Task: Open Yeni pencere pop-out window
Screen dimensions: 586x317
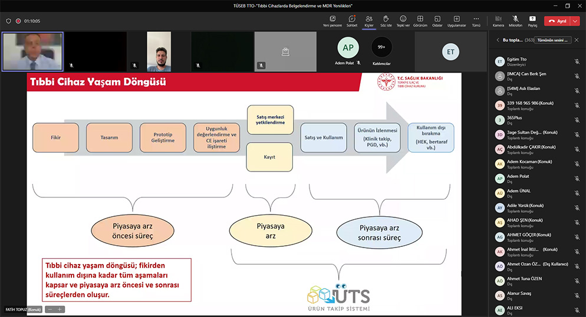Action: coord(333,21)
